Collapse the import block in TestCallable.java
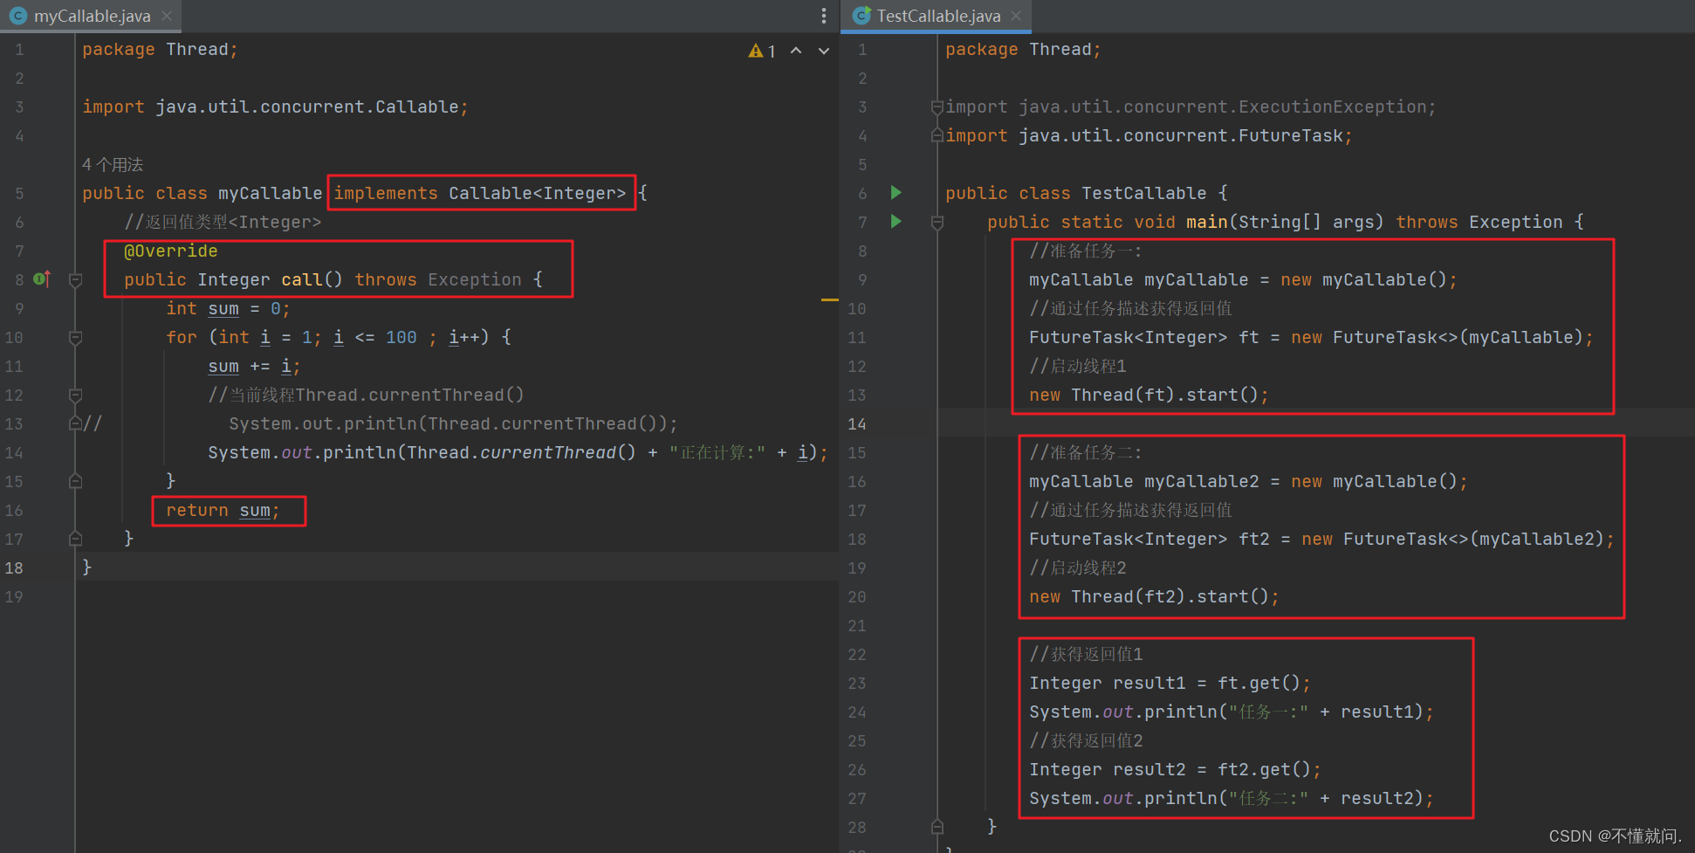Screen dimensions: 1695x853 coord(937,107)
